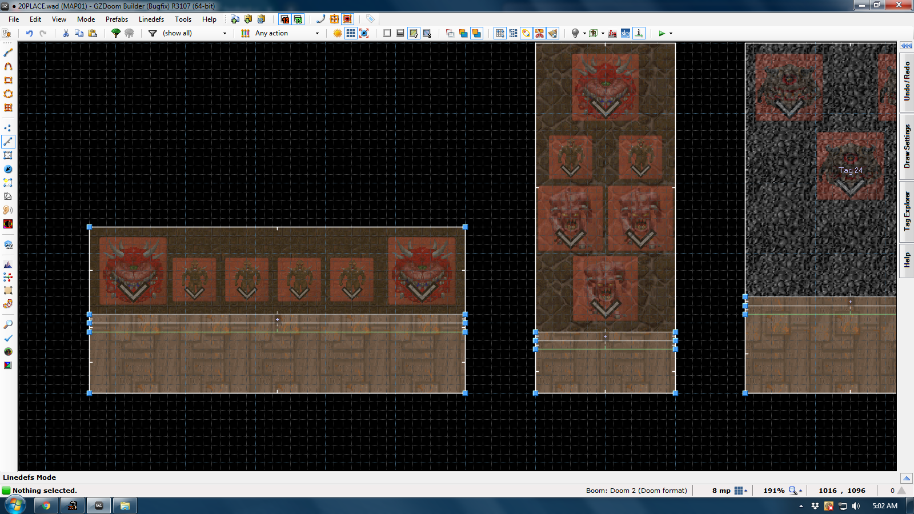
Task: Switch to Sectors mode
Action: (8, 155)
